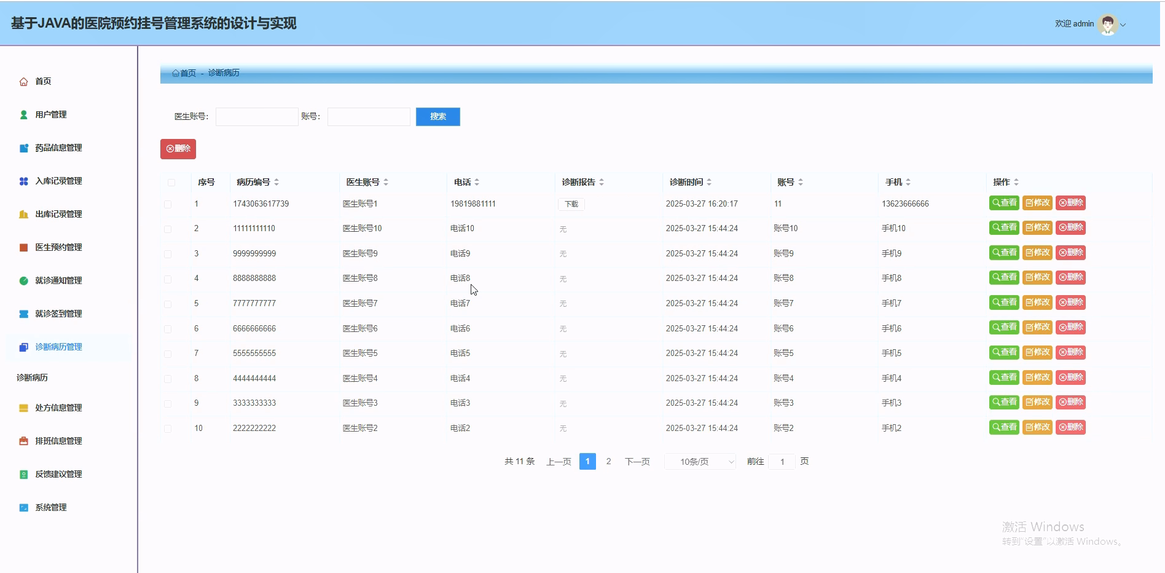Click the icon beside 反馈建议管理
This screenshot has height=573, width=1165.
click(x=23, y=474)
